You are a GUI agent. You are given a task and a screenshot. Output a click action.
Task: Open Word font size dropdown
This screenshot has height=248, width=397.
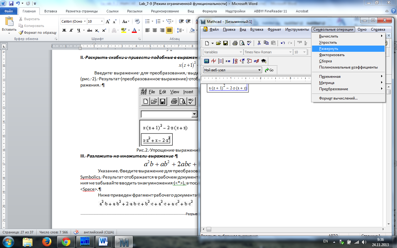[102, 21]
